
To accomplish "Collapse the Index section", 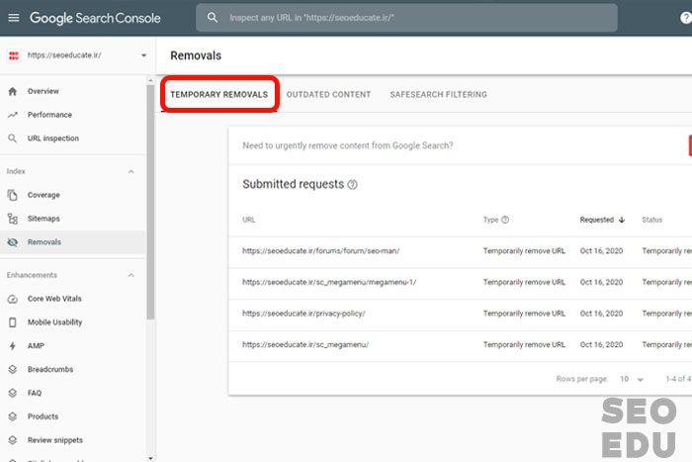I will (130, 171).
